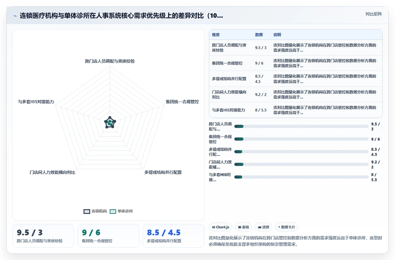Click the 连锁机构 legend color box

(x=87, y=212)
